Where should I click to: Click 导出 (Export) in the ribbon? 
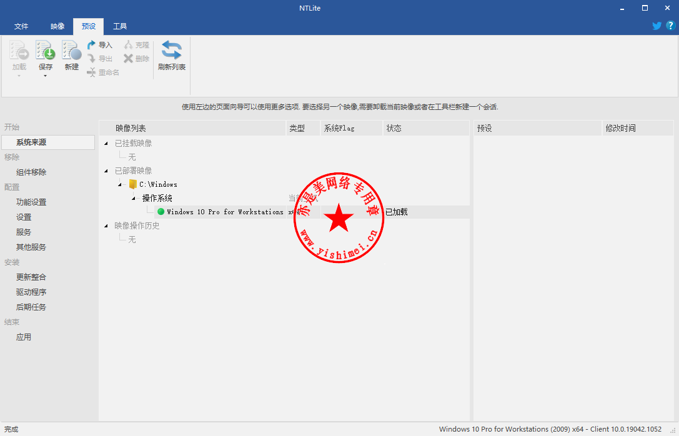99,59
